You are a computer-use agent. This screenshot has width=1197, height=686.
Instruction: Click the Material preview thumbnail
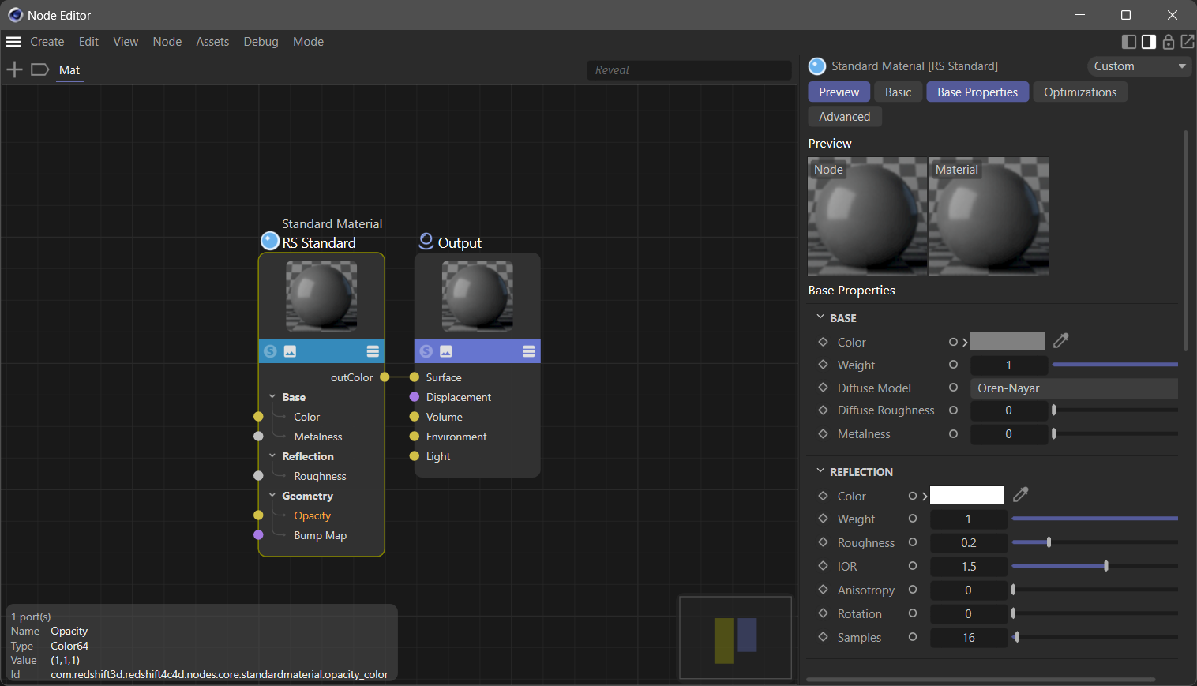click(989, 216)
